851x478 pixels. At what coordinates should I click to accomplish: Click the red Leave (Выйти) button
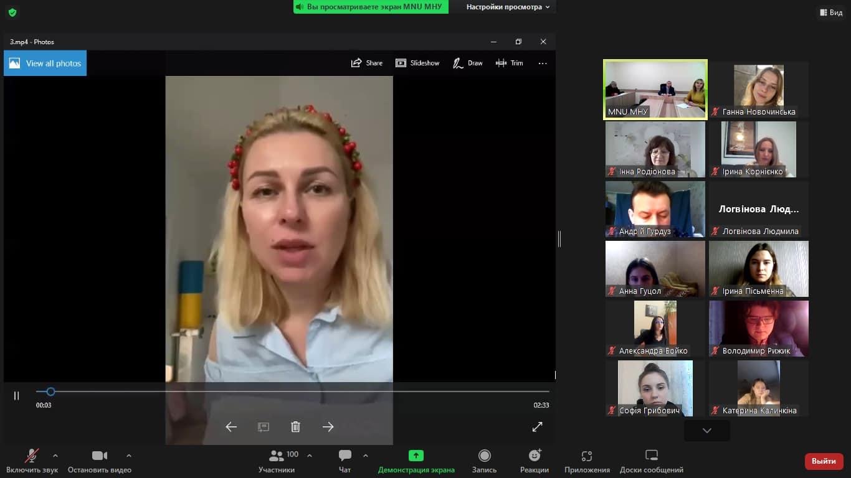[824, 461]
